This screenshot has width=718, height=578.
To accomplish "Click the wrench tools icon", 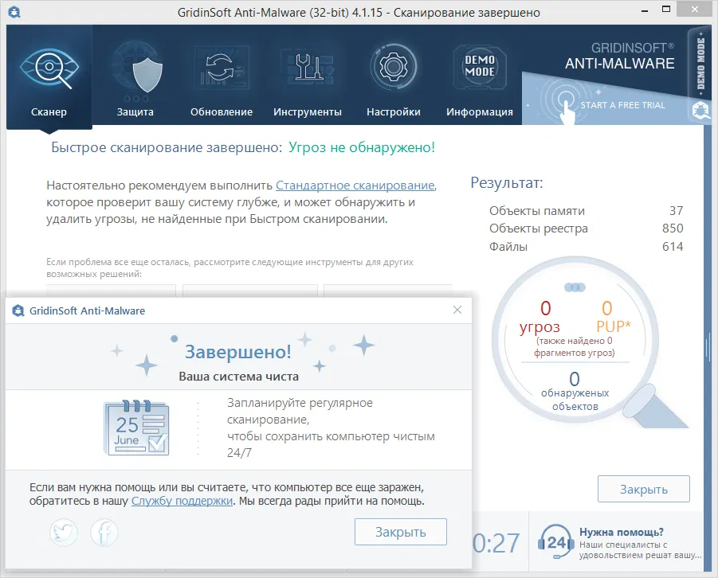I will coord(309,67).
